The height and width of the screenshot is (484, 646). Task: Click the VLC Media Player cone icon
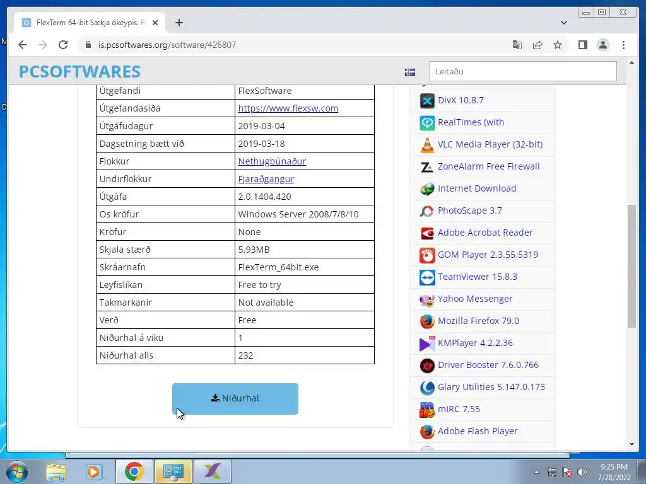click(427, 145)
